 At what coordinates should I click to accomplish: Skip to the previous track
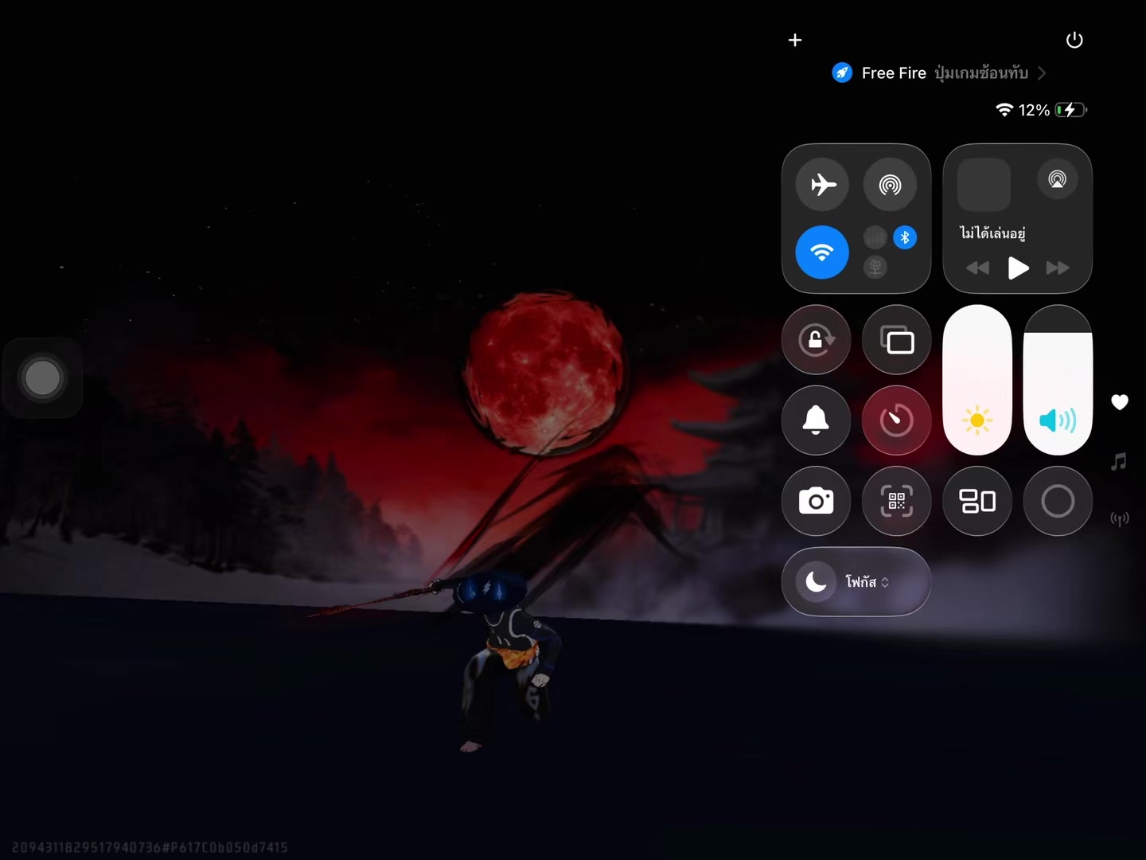tap(978, 268)
